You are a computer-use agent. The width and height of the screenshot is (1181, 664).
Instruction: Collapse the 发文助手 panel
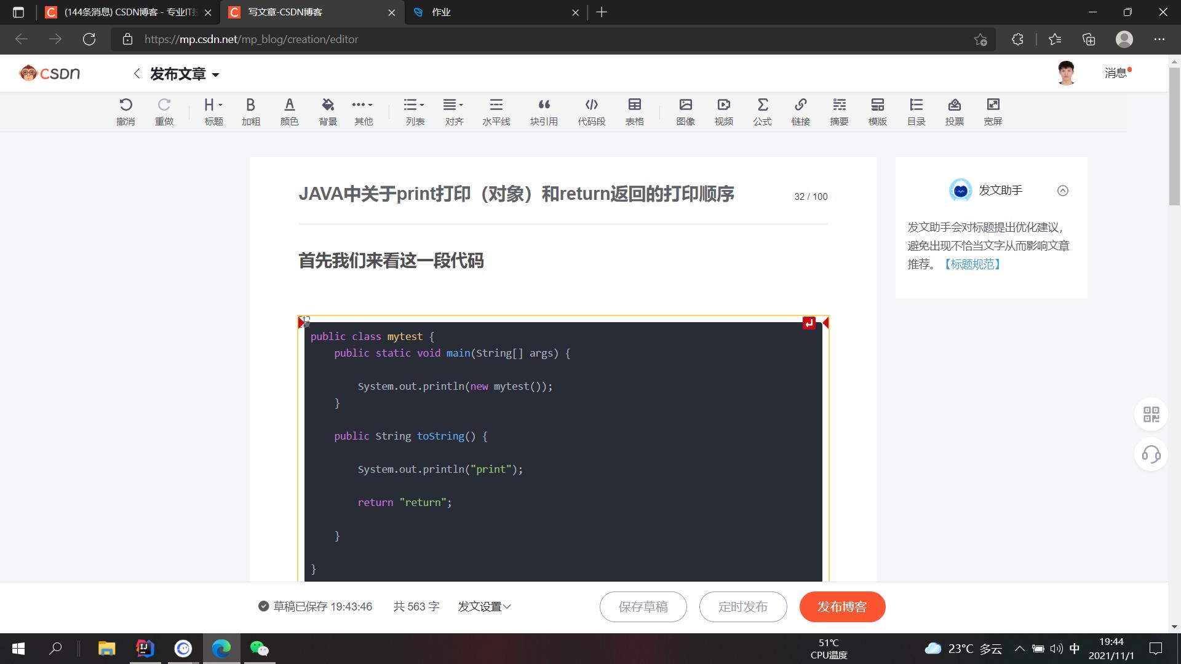(1062, 191)
